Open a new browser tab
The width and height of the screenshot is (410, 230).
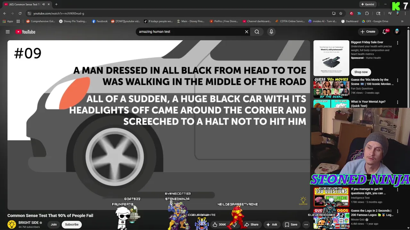pos(56,4)
